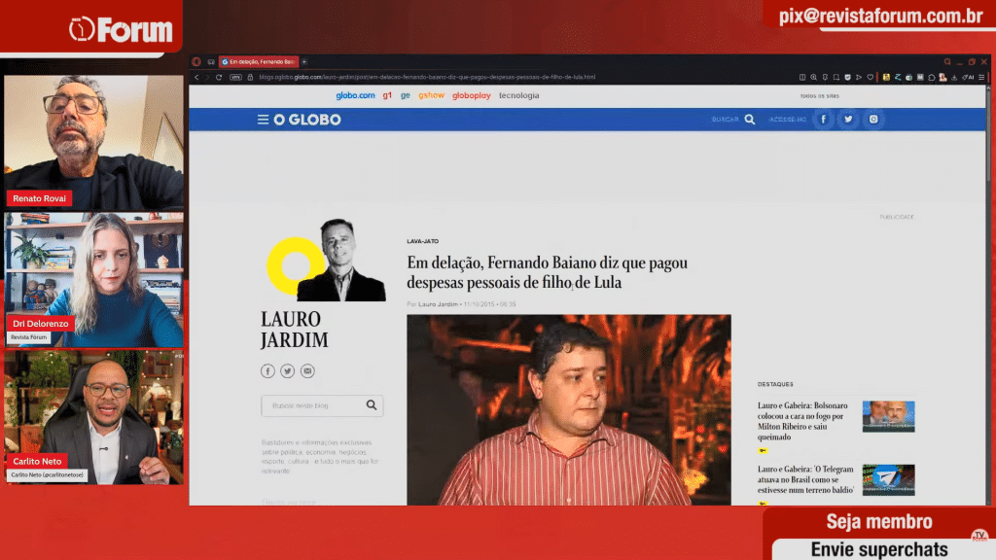
Task: Open the tecnologia link
Action: click(x=519, y=95)
